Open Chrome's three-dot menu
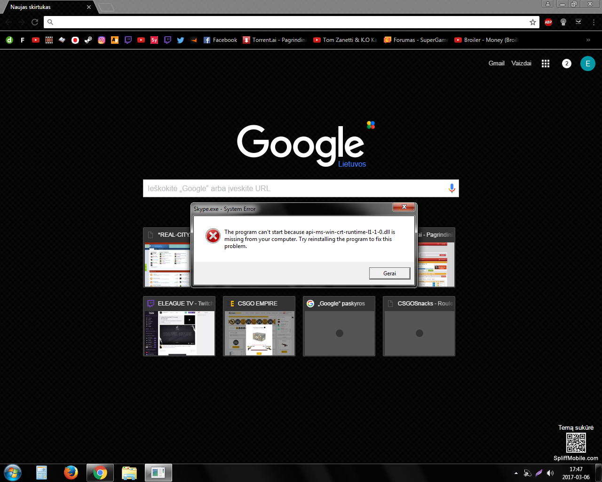Image resolution: width=602 pixels, height=482 pixels. click(594, 22)
